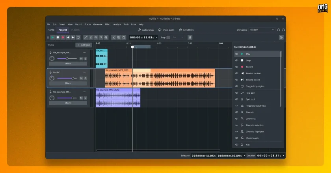Click the pan knob on the Audio 1 track
The image size is (331, 173).
pos(52,78)
